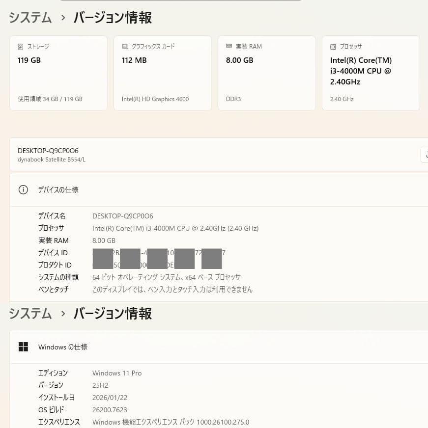The height and width of the screenshot is (428, 428).
Task: Open the グラフィックス カード 112 MB card
Action: [x=163, y=73]
